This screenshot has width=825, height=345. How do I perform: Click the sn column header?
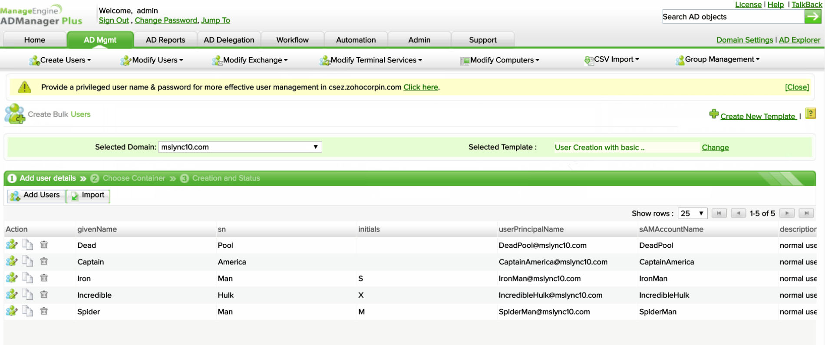click(x=222, y=229)
